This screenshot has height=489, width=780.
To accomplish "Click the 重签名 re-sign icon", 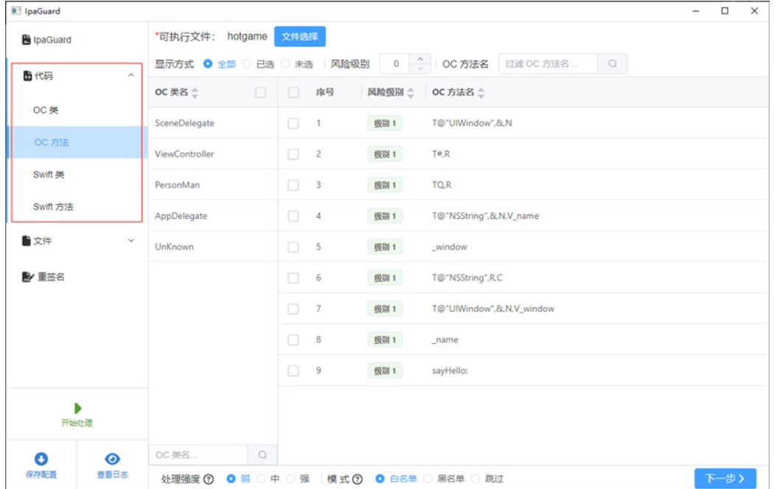I will pos(28,277).
